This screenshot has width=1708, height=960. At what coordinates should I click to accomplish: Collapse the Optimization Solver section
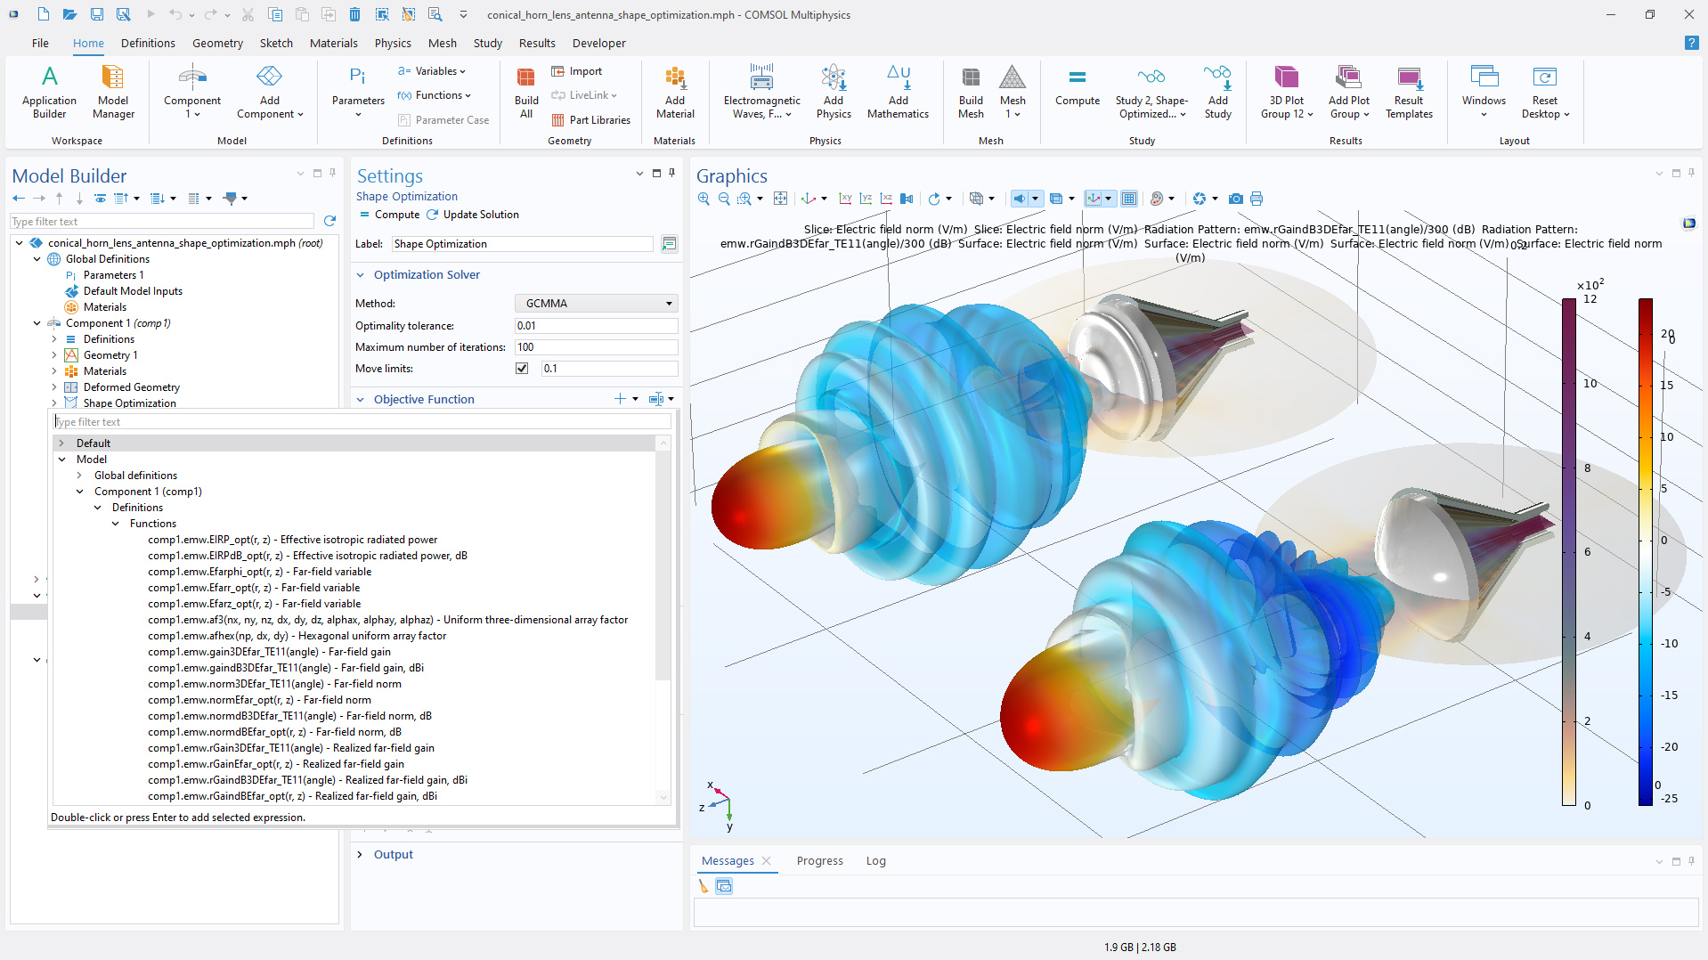pyautogui.click(x=361, y=275)
